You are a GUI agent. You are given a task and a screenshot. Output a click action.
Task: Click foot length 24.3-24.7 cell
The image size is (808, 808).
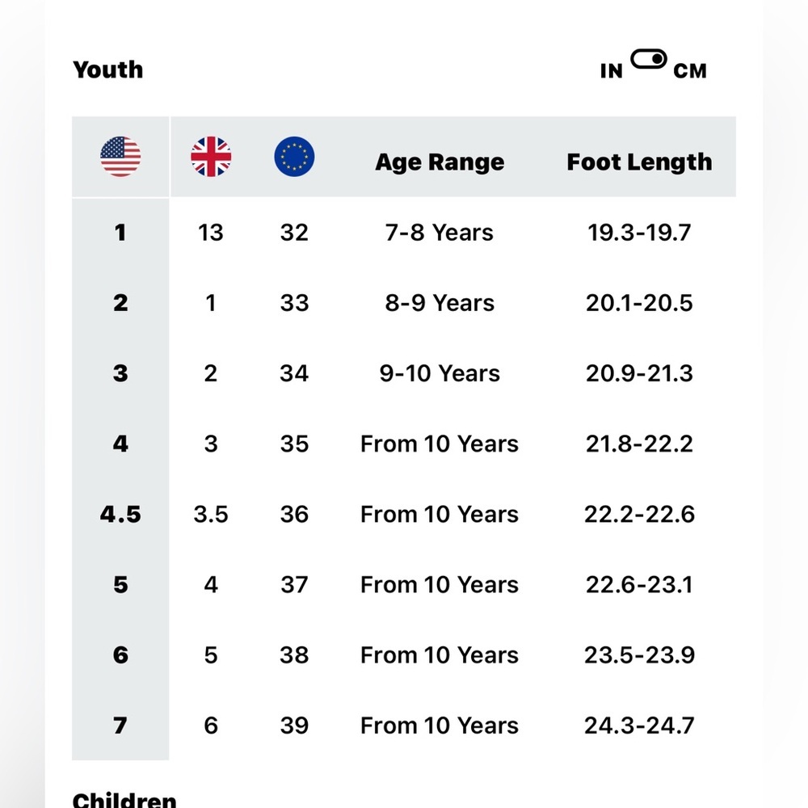point(639,725)
